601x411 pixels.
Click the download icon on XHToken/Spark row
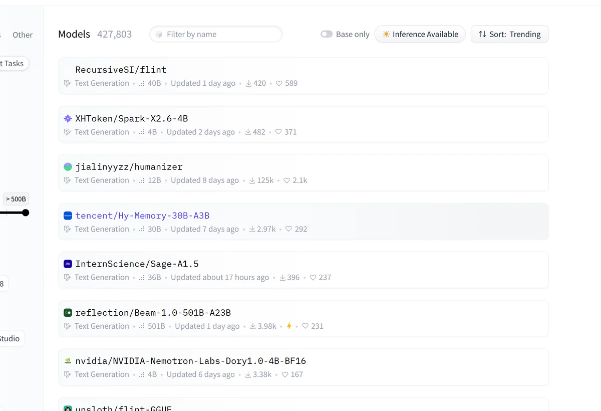tap(248, 132)
